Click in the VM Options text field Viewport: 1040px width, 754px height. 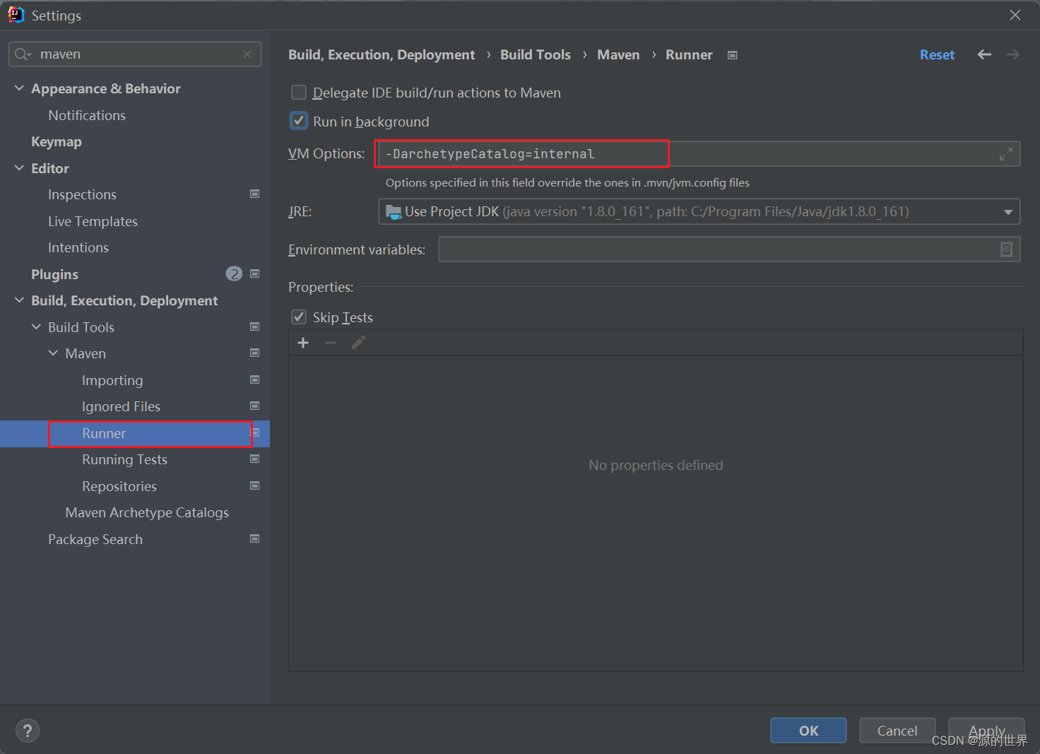click(x=699, y=154)
